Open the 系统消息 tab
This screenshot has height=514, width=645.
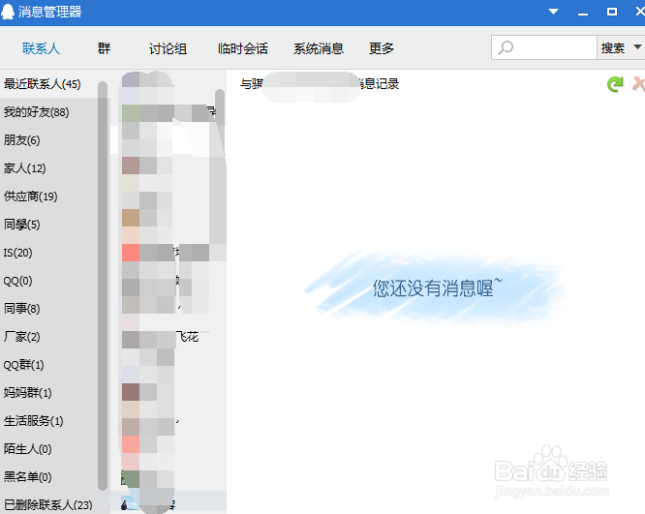[x=319, y=48]
